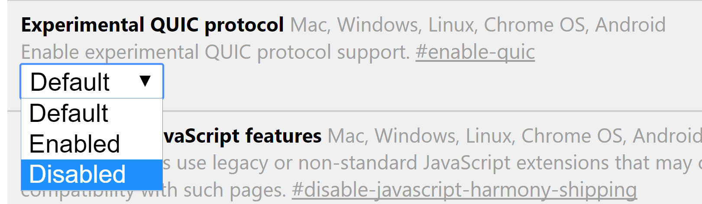Choose Default from the open option list
This screenshot has height=204, width=702.
click(92, 114)
